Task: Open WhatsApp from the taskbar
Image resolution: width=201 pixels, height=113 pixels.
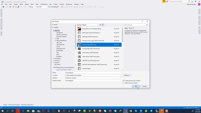Action: point(146,111)
